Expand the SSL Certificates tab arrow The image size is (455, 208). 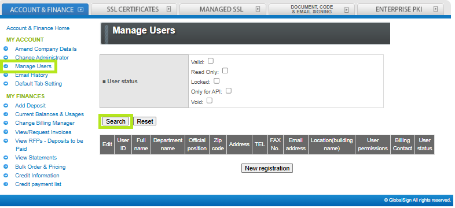[169, 9]
